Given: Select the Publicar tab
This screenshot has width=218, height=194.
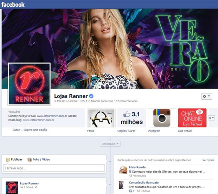Looking at the screenshot, I should click(x=14, y=160).
